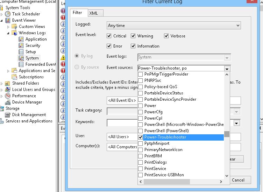This screenshot has height=192, width=263.
Task: Click the Performance monitor icon
Action: (x=8, y=96)
